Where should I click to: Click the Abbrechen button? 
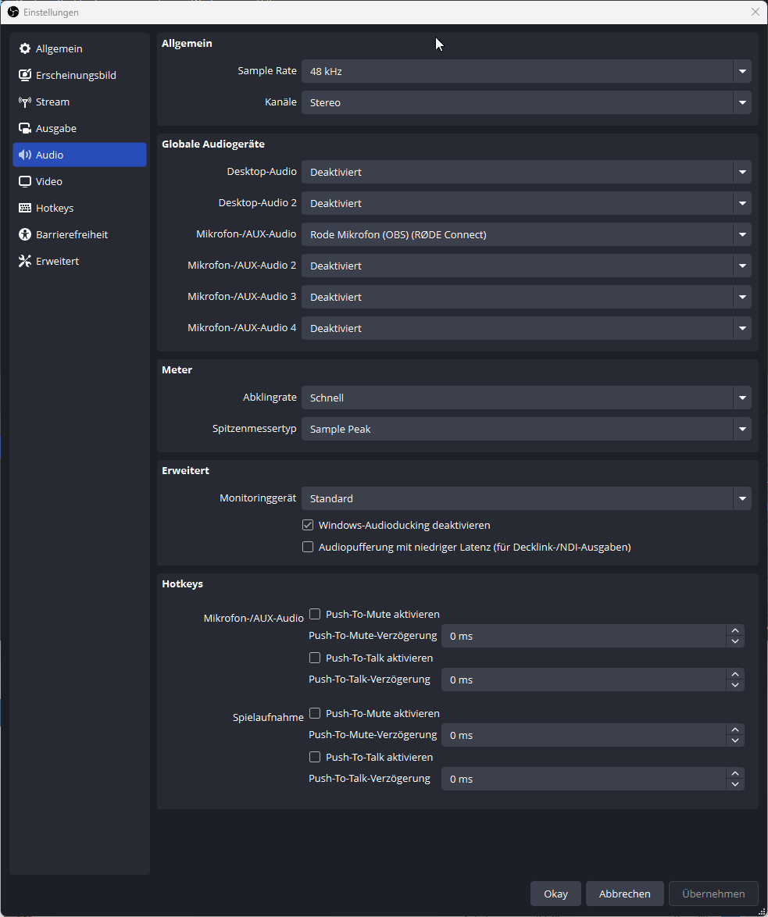(x=624, y=894)
